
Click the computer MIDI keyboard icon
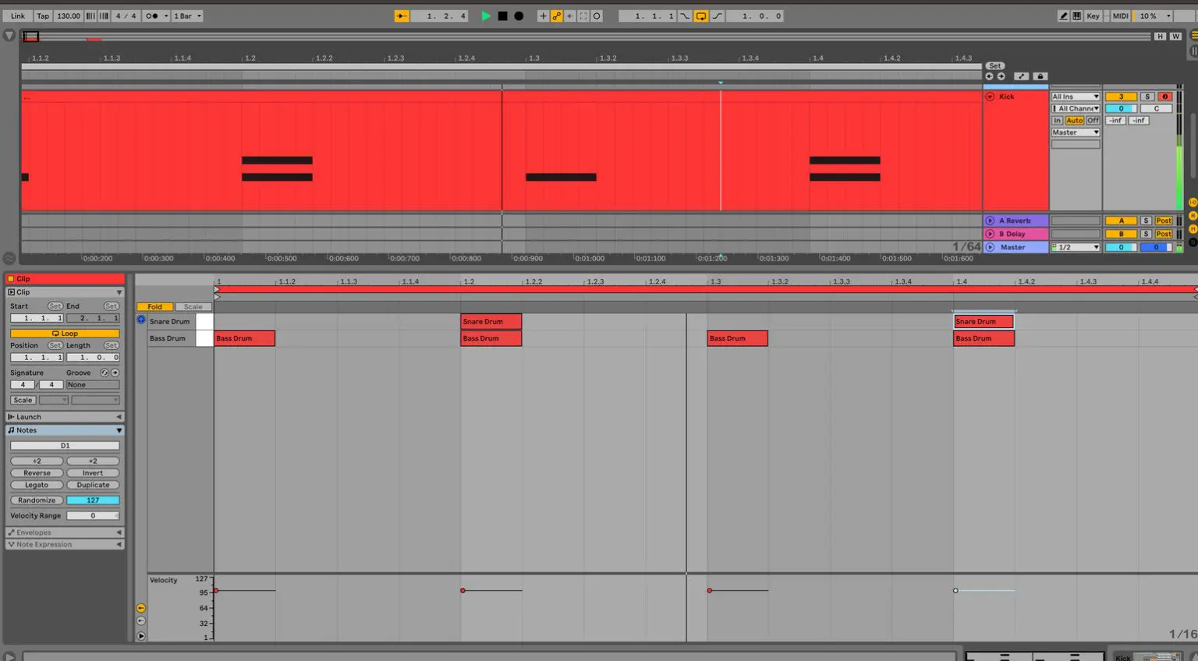(1077, 16)
